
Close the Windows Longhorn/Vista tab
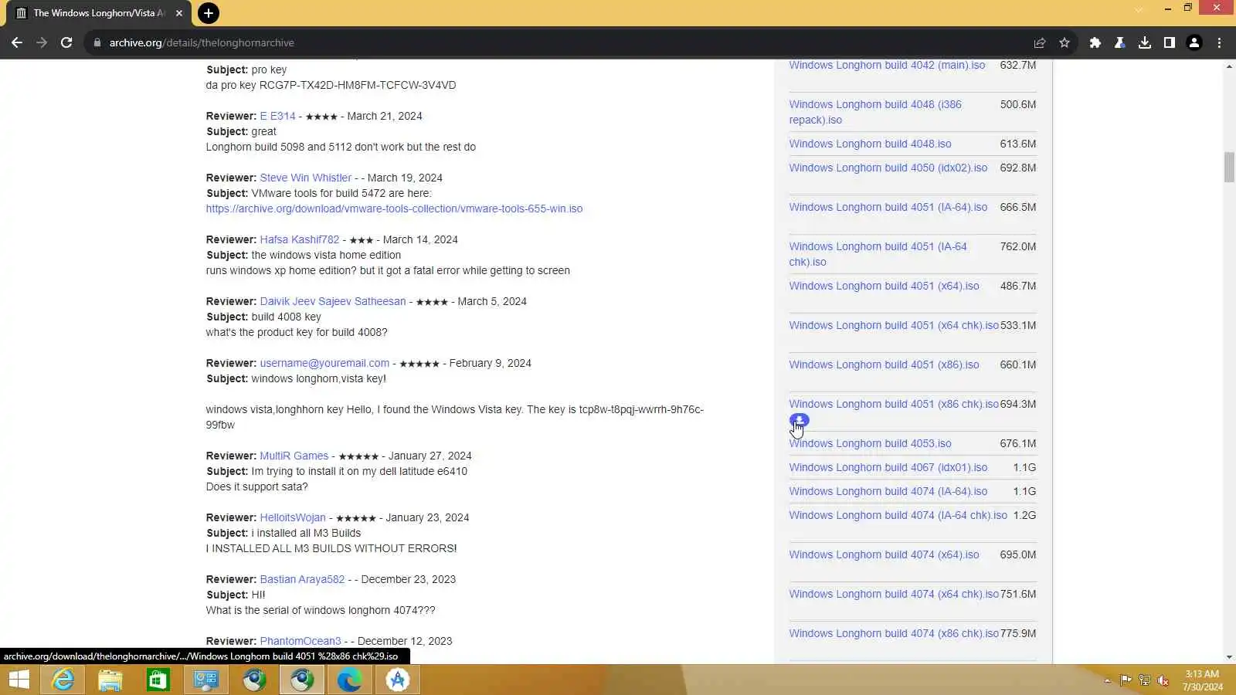[x=179, y=13]
